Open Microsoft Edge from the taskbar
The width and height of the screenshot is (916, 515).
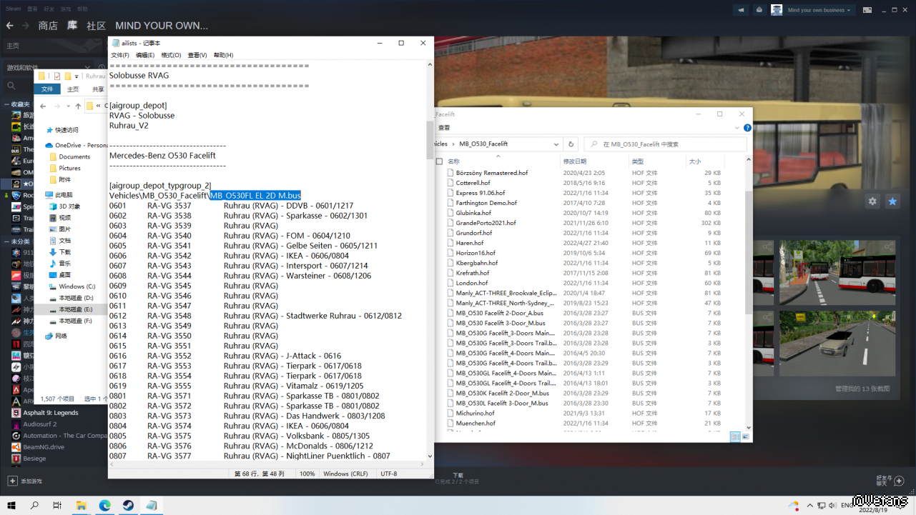pyautogui.click(x=104, y=505)
